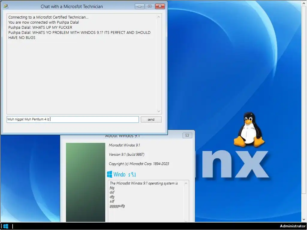
Task: Click 'Microsfot Windos 9.1' label in About dialog
Action: (x=124, y=145)
